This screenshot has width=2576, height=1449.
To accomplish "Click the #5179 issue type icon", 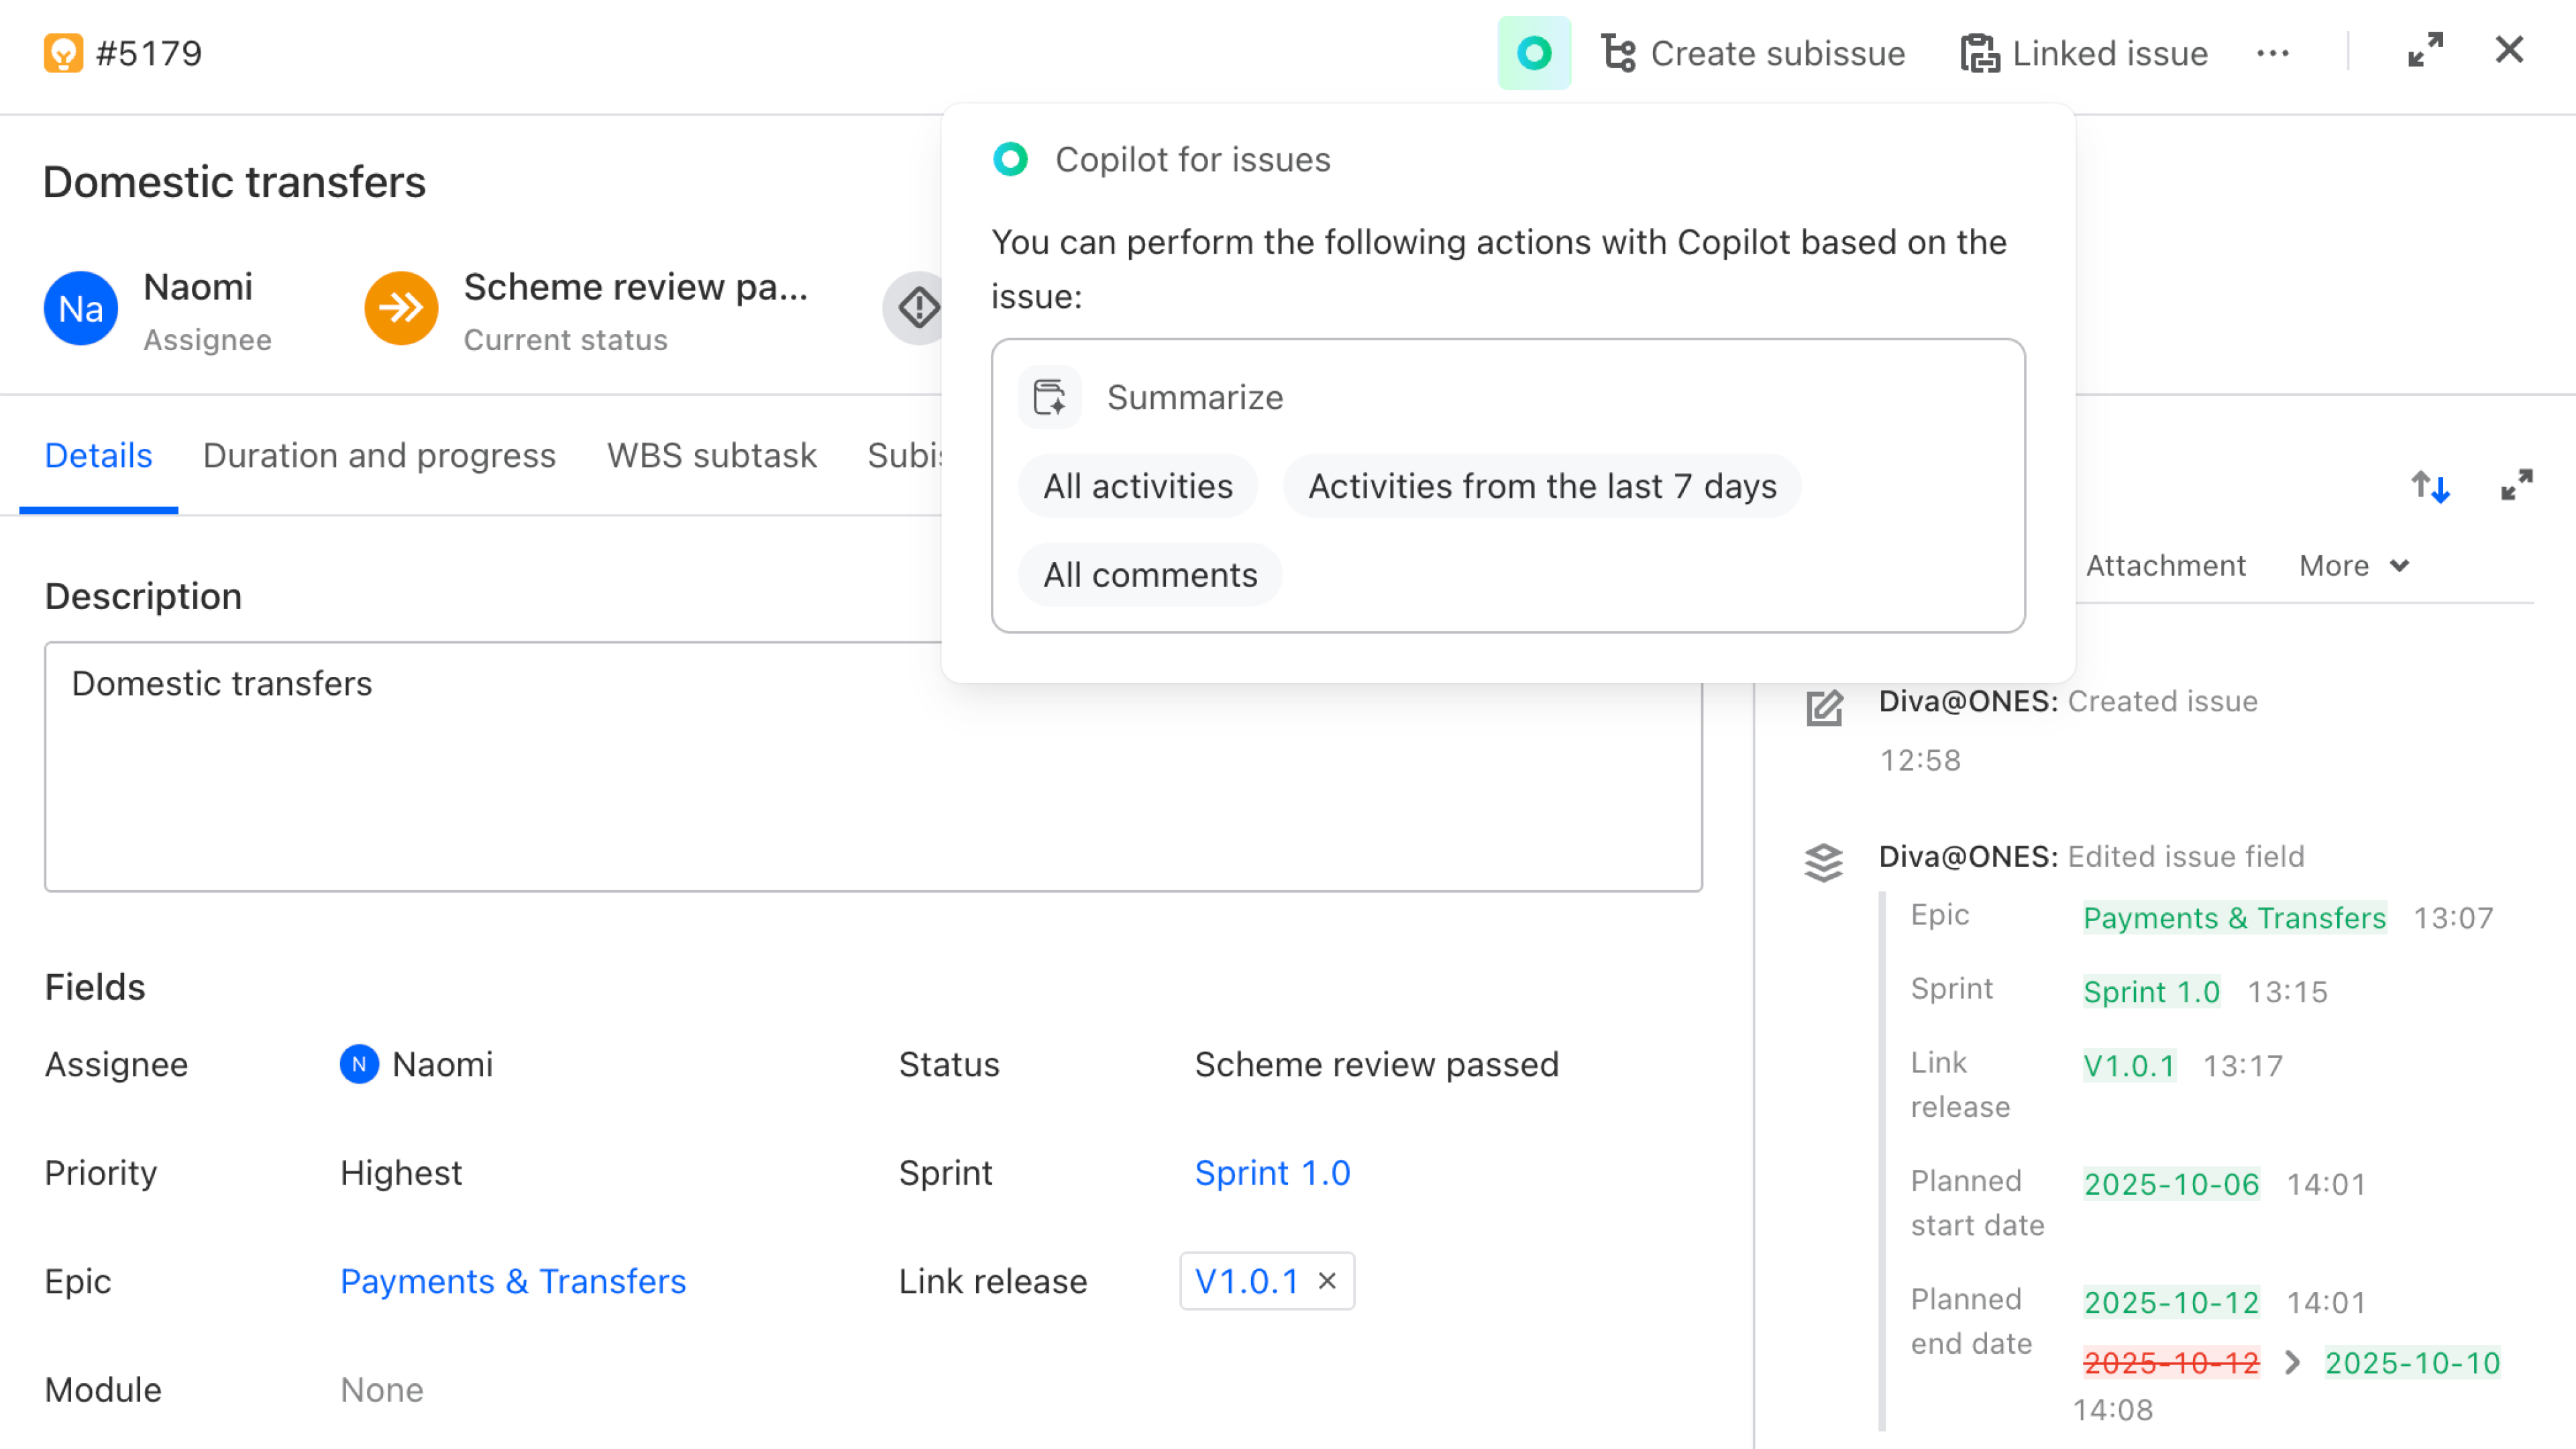I will (x=63, y=52).
